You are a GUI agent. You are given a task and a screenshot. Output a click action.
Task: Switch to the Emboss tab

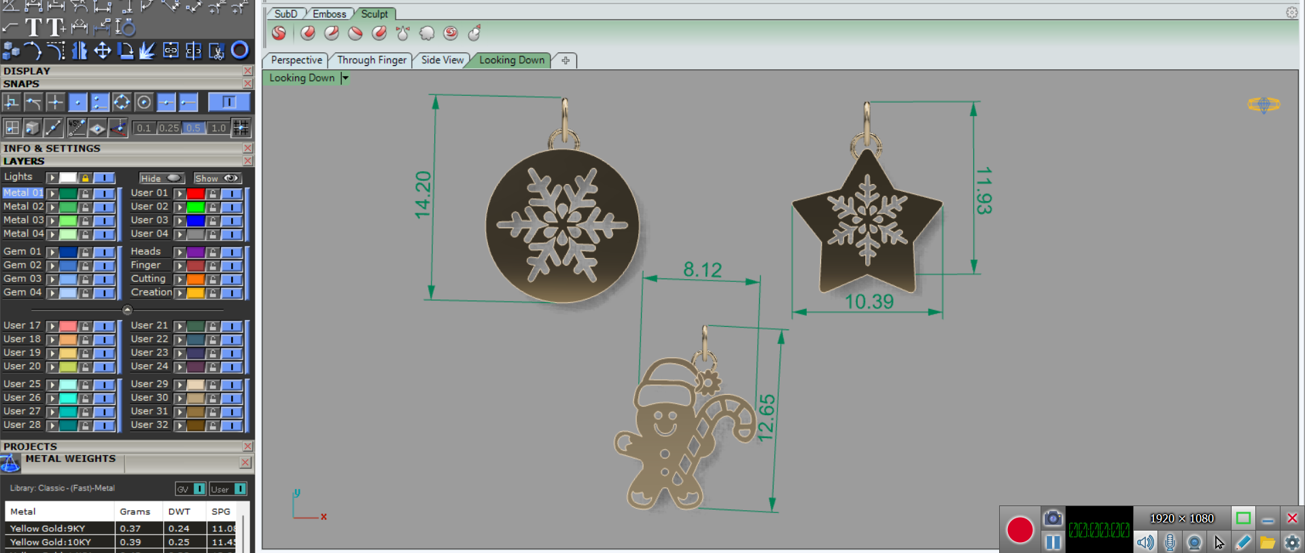click(x=329, y=14)
